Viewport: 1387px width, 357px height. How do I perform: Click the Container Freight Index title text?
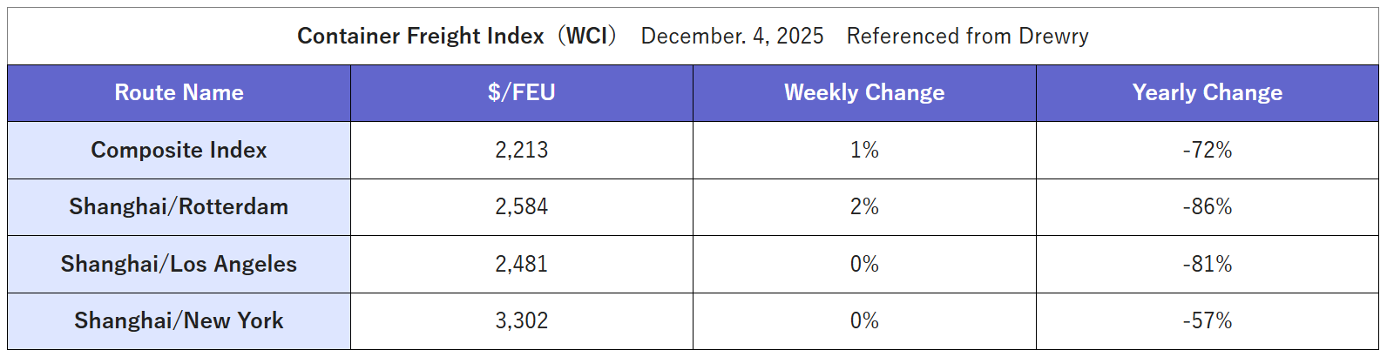[x=457, y=36]
